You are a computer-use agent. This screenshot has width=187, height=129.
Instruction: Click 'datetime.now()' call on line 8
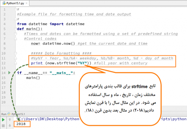pos(59,44)
